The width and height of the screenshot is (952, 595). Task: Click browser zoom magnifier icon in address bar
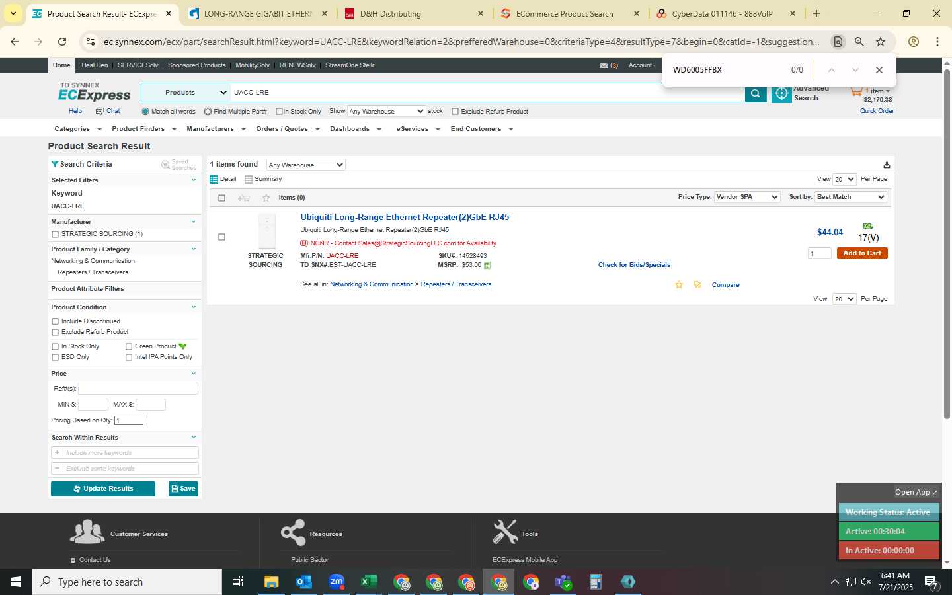(x=859, y=42)
